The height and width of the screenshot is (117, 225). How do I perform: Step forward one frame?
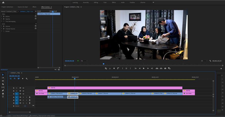point(148,68)
